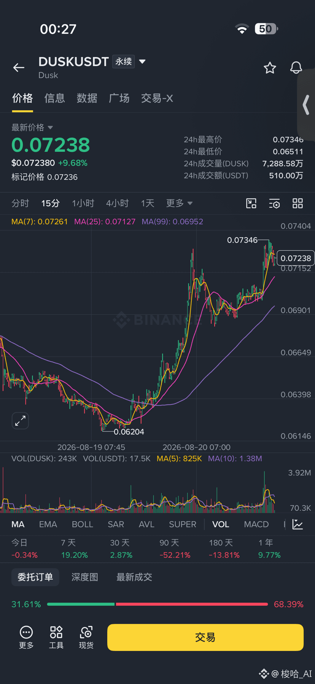Tap the 0.07346 high price marker on chart
Image resolution: width=315 pixels, height=684 pixels.
pos(242,240)
